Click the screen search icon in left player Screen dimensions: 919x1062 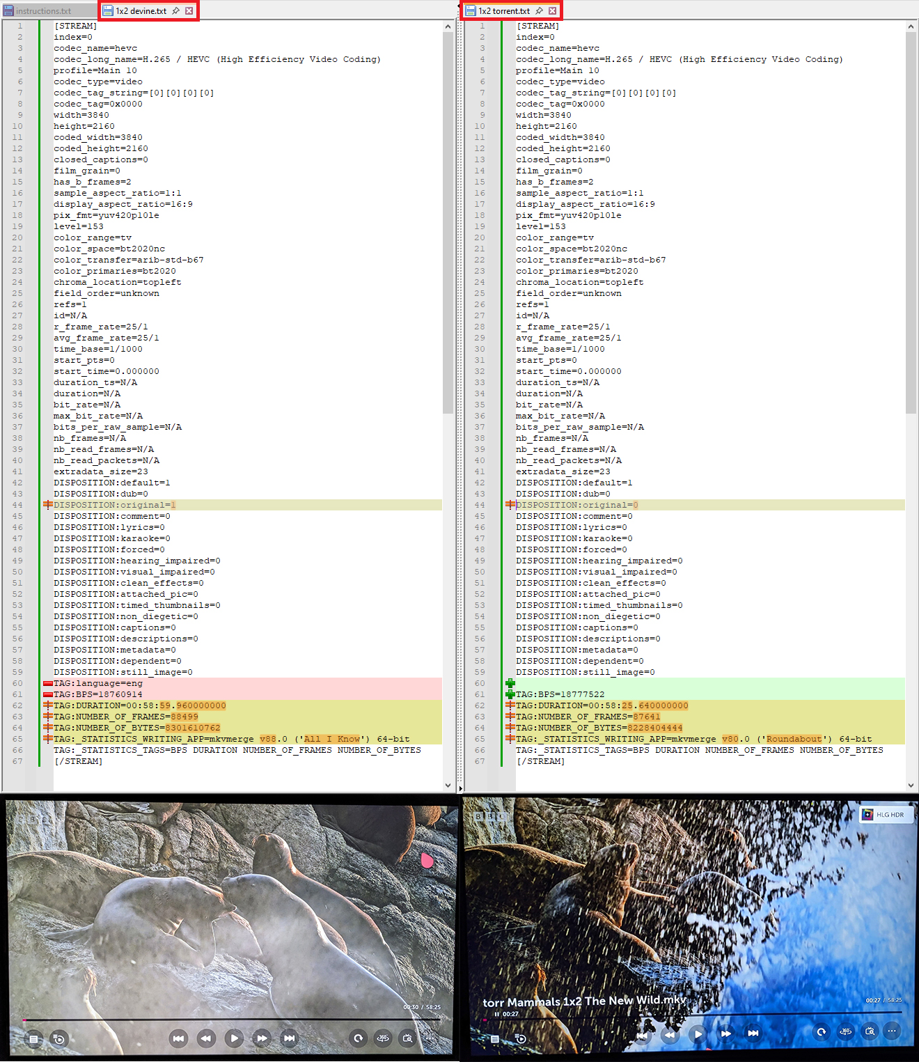click(x=408, y=1038)
